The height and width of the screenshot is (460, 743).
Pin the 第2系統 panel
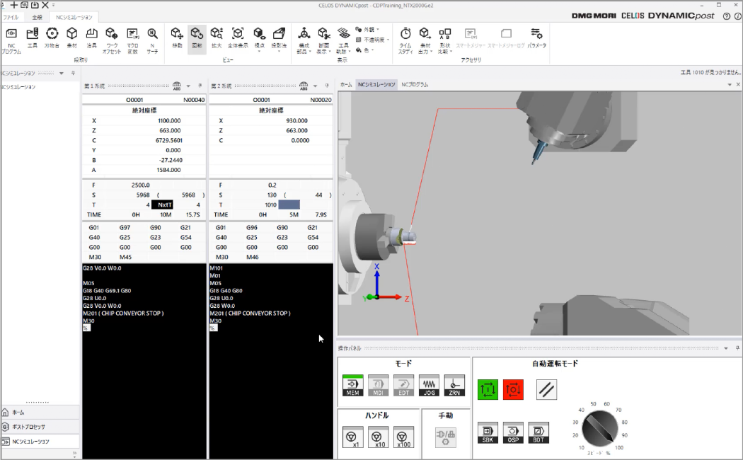point(327,86)
